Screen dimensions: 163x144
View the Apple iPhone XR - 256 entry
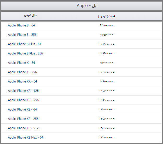click(23, 100)
